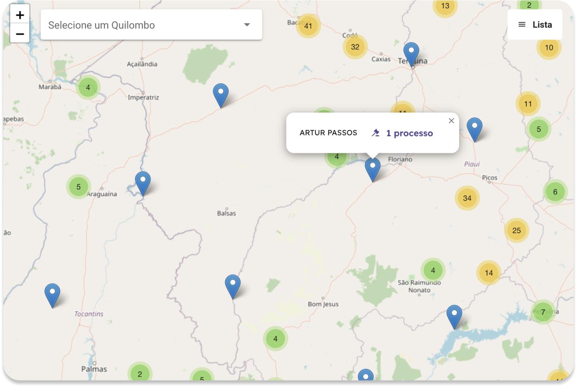The width and height of the screenshot is (577, 387).
Task: Click the blue pin below the popup
Action: (373, 169)
